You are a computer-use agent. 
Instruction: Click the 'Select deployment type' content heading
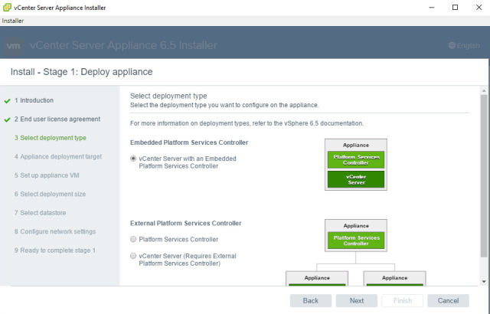168,96
